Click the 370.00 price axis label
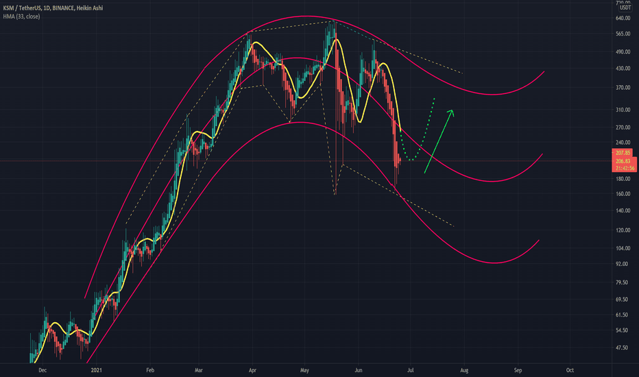 click(623, 88)
